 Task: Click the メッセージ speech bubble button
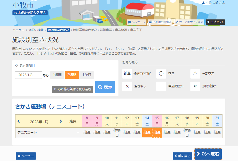[136, 22]
